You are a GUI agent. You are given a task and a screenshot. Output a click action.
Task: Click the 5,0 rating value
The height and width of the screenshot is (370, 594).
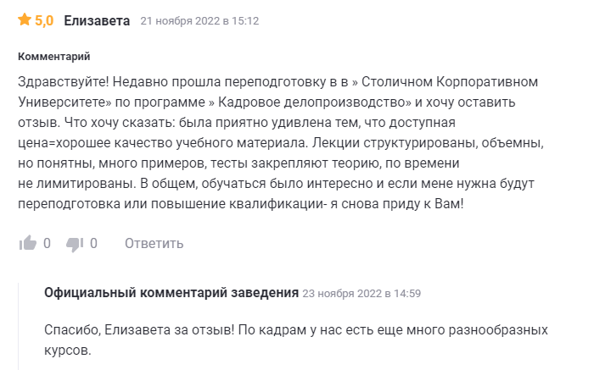(x=44, y=20)
